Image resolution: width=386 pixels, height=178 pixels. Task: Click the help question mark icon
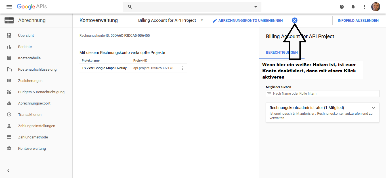click(x=342, y=7)
